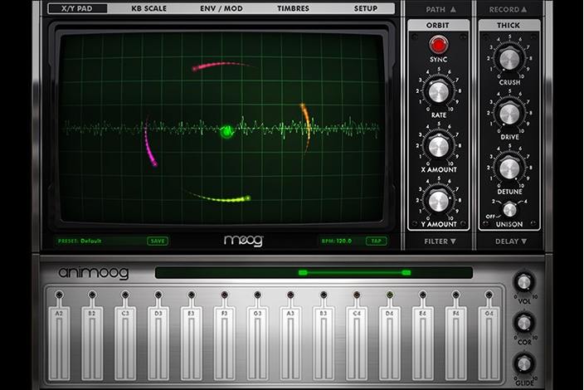
Task: Play the A3 key
Action: (x=290, y=343)
